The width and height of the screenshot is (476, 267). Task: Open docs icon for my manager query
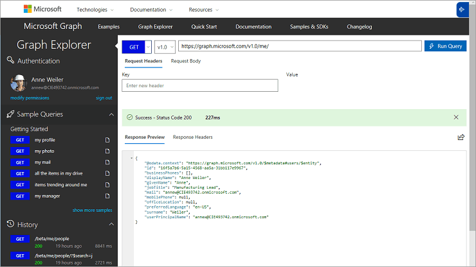[x=107, y=196]
